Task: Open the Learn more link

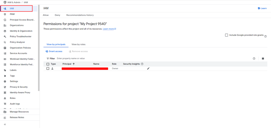Action: tap(109, 29)
